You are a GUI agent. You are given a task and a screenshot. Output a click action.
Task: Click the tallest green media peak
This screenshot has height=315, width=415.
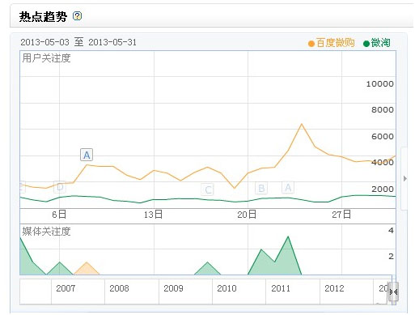tap(288, 236)
